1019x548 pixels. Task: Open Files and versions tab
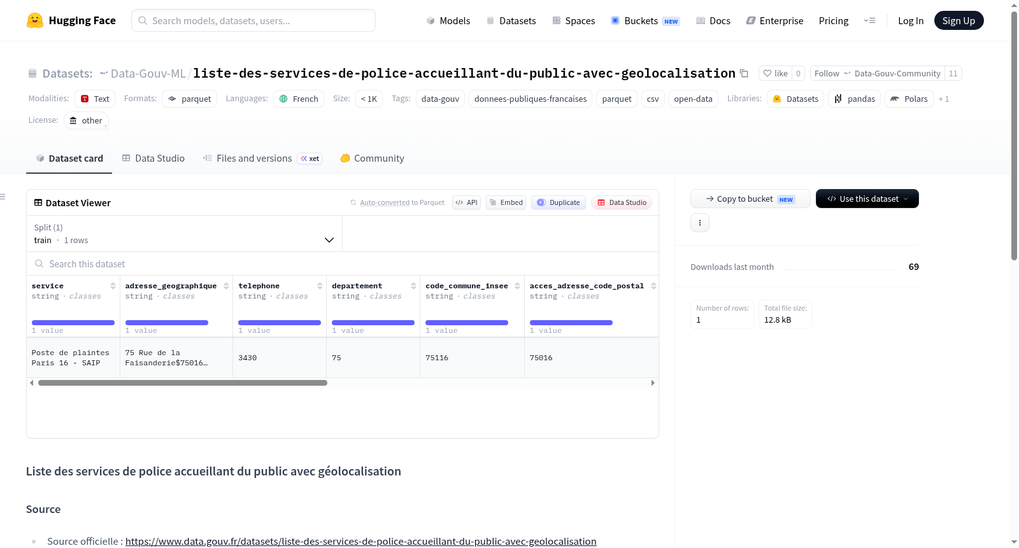262,158
